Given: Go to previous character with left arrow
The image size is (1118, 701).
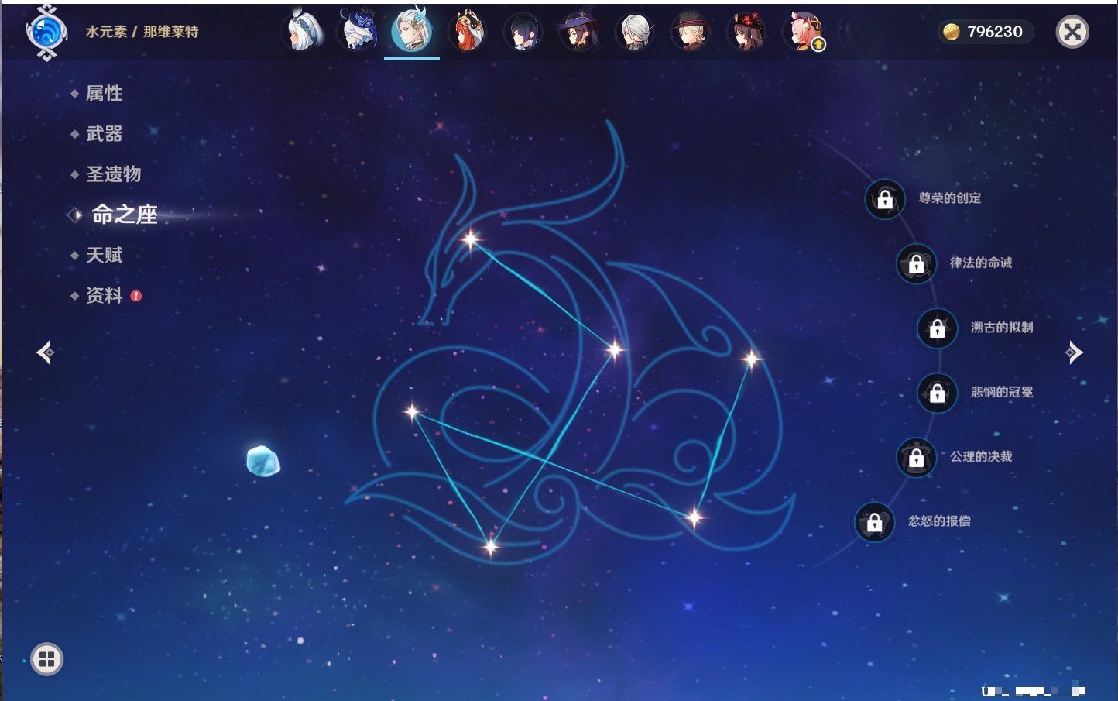Looking at the screenshot, I should (x=45, y=352).
